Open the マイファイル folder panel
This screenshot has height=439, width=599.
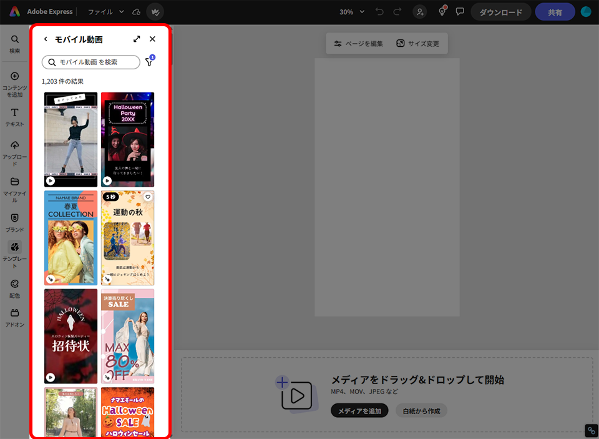tap(15, 188)
